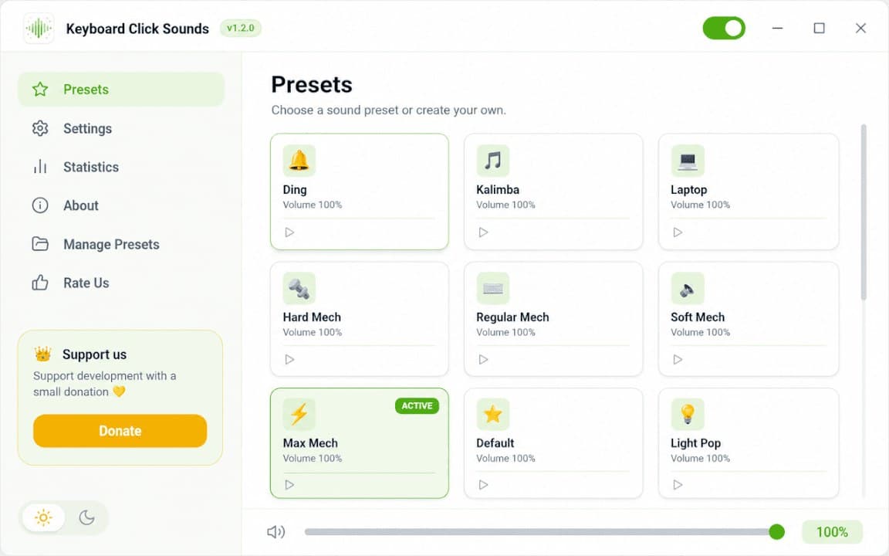Play the Laptop preset preview
The width and height of the screenshot is (889, 556).
tap(678, 232)
